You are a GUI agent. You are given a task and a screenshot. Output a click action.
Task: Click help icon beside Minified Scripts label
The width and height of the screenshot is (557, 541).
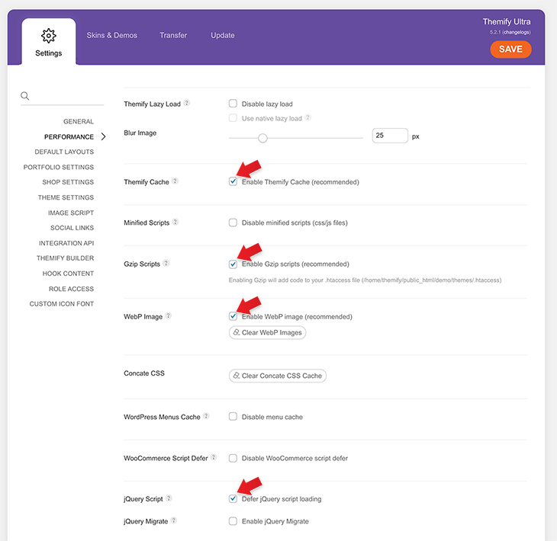pos(175,222)
